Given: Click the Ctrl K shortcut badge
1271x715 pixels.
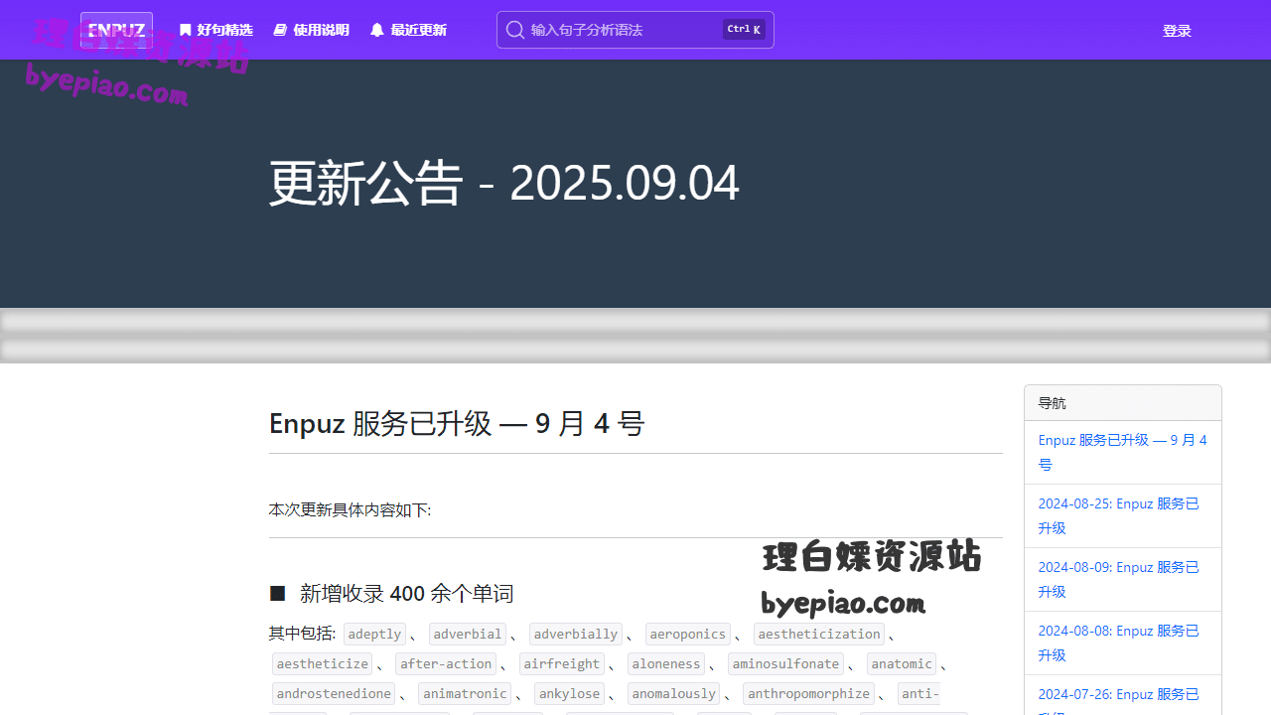Looking at the screenshot, I should pos(744,30).
